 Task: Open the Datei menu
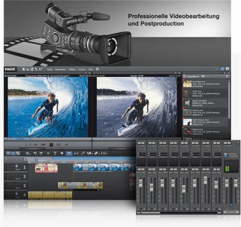pos(50,69)
